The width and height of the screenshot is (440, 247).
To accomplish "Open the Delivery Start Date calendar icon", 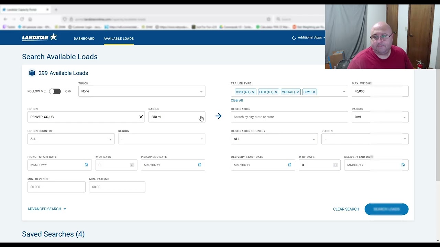I will [x=289, y=165].
